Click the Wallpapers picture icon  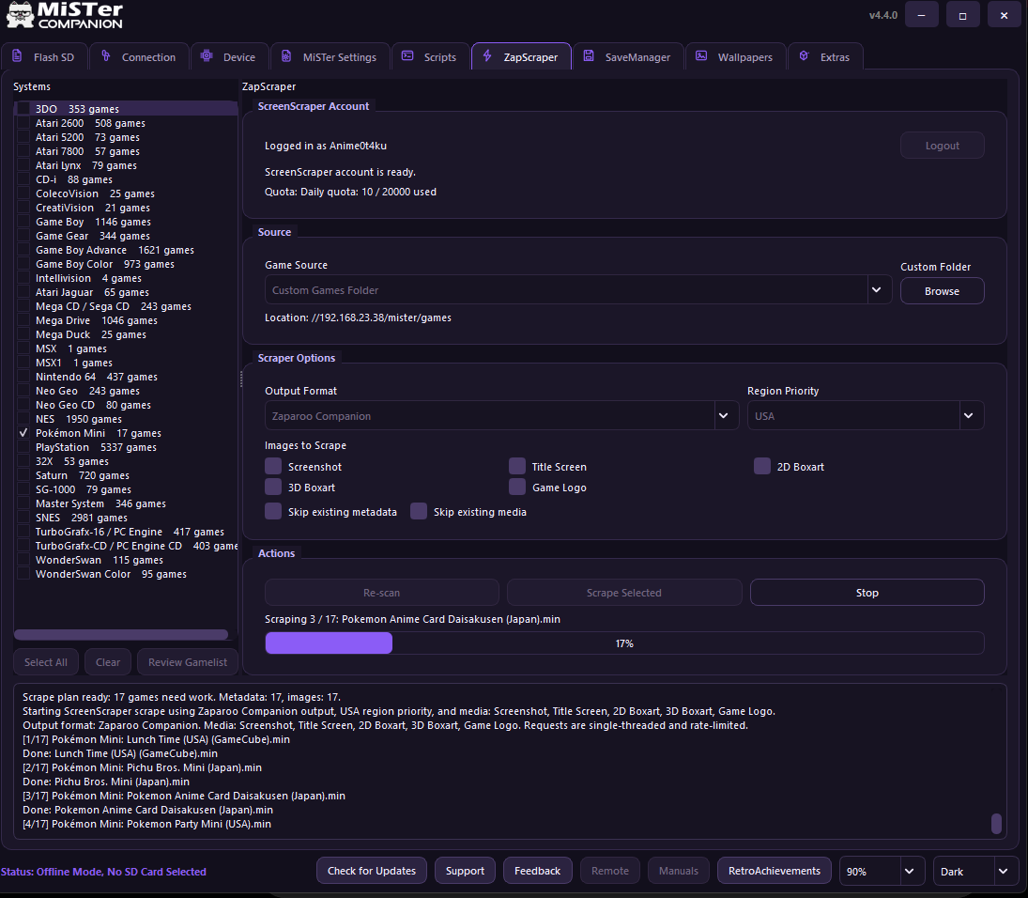[x=701, y=56]
